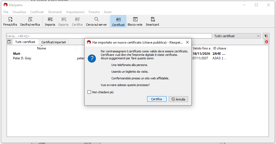This screenshot has width=276, height=144.
Task: Click the blue question mark icon
Action: 92,59
